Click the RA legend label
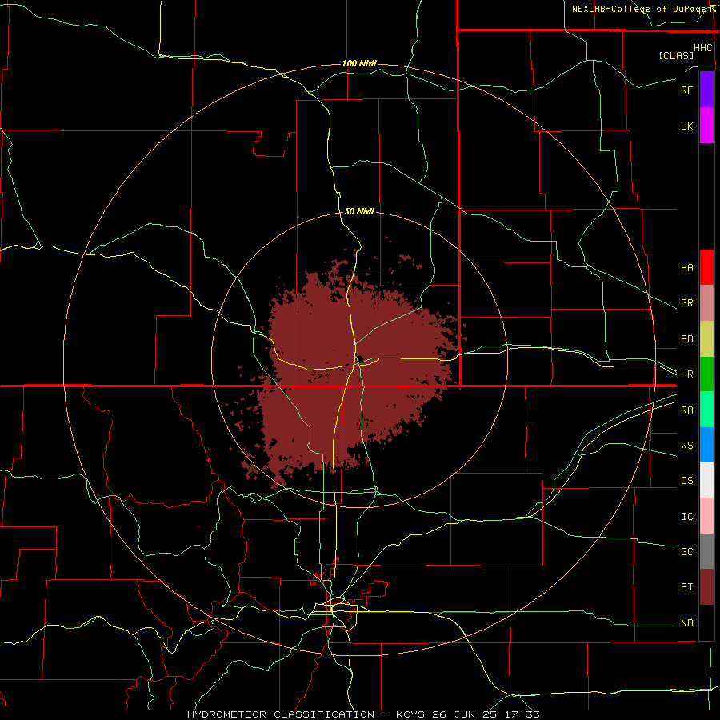720x720 pixels. pos(686,410)
